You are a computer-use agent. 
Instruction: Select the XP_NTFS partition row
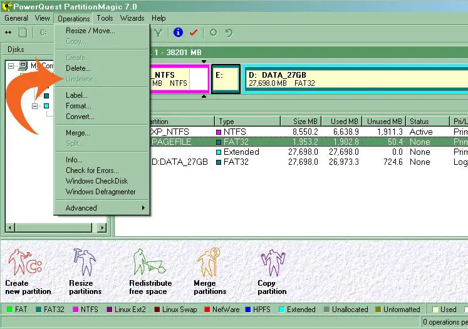click(308, 132)
